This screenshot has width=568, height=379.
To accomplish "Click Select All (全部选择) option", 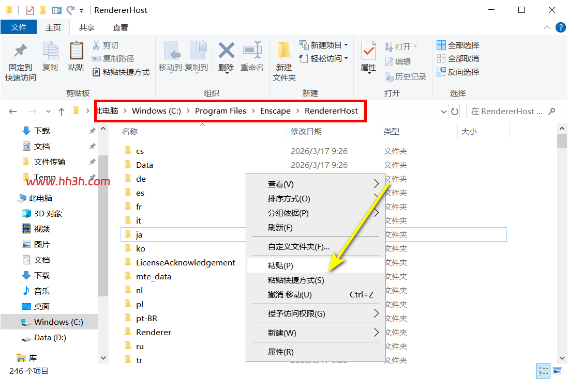I will pos(458,45).
